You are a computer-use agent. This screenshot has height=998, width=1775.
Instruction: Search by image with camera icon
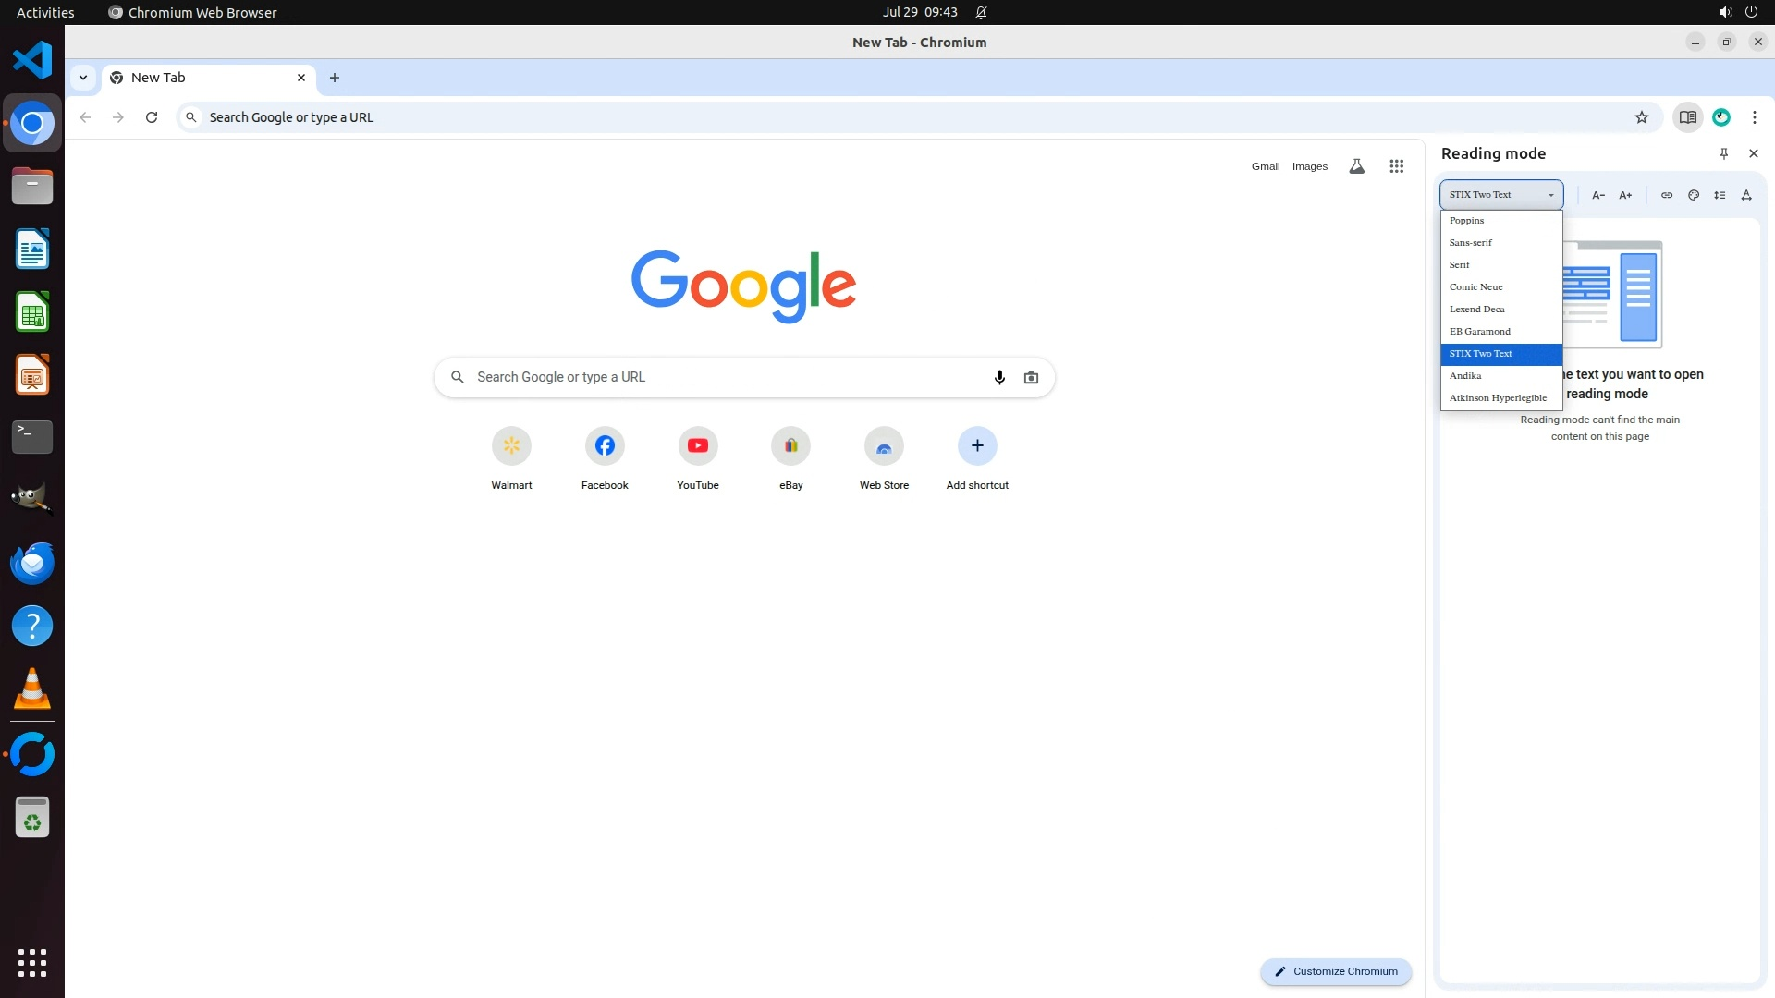point(1031,377)
